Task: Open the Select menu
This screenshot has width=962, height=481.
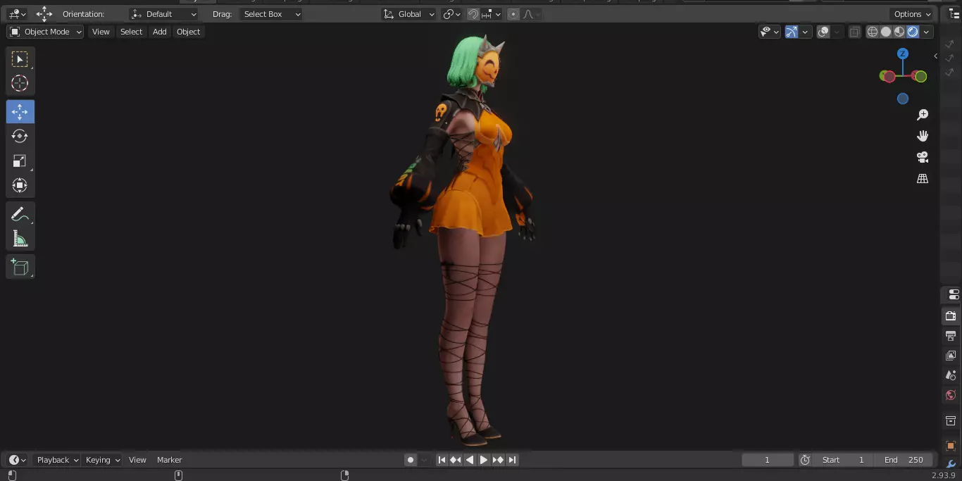Action: coord(131,32)
